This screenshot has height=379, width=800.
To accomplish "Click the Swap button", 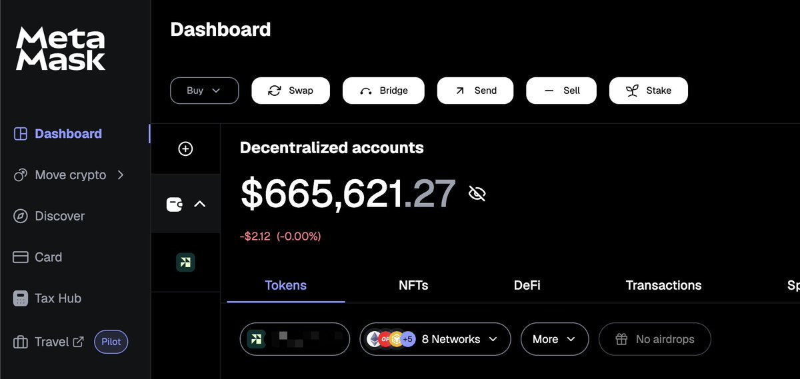I will coord(290,91).
